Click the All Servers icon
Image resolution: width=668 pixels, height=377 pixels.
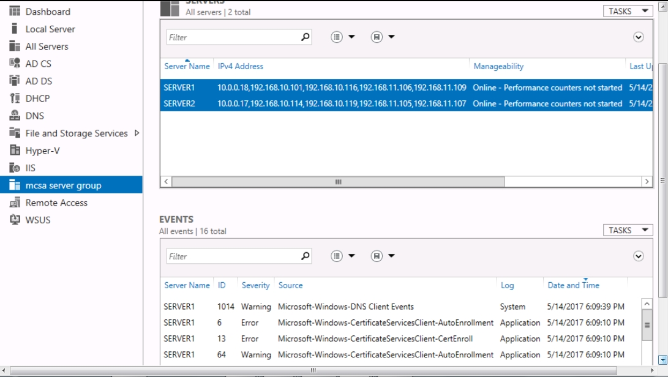pyautogui.click(x=15, y=46)
